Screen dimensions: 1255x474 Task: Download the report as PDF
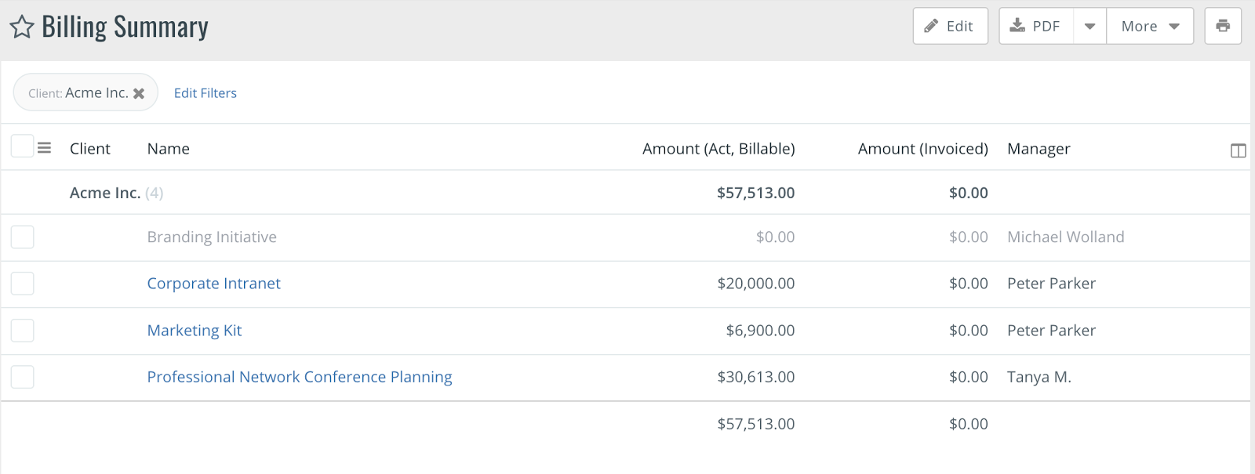1035,26
